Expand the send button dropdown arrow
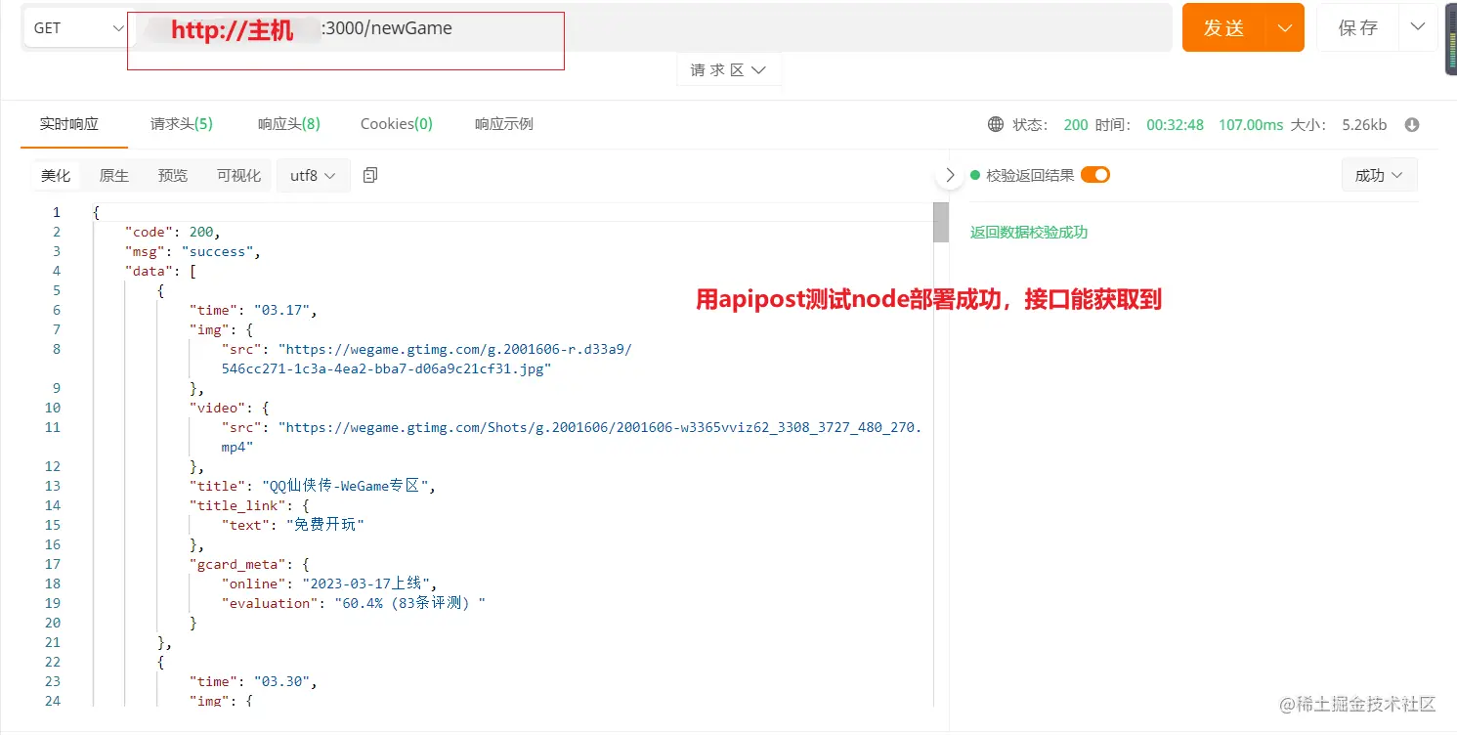 pos(1285,28)
